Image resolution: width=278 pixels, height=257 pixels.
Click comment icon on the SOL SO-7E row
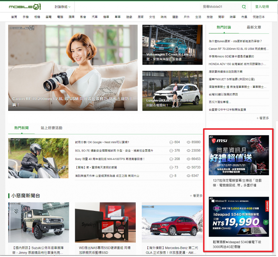[x=171, y=151]
